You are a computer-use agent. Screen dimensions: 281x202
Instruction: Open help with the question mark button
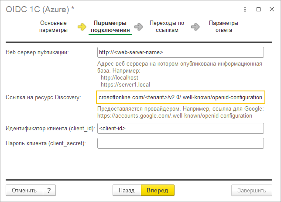[x=49, y=191]
